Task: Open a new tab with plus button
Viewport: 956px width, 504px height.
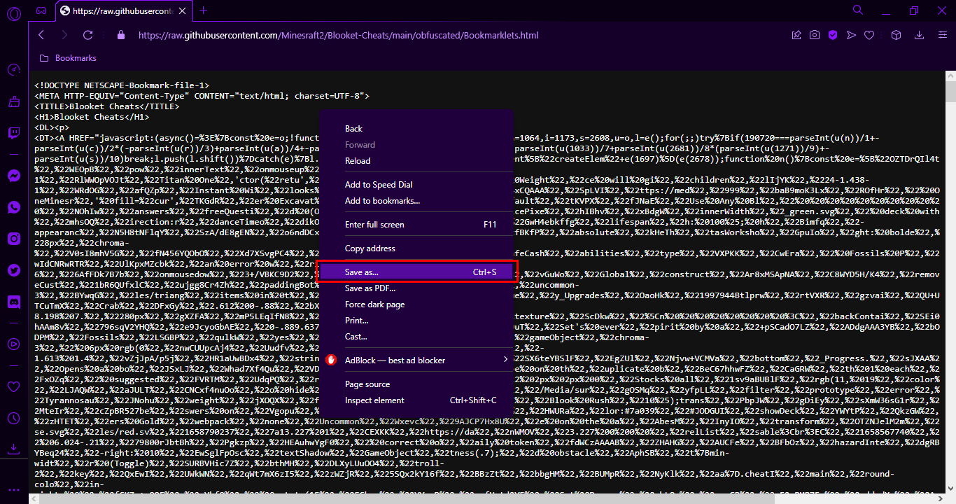Action: [204, 10]
